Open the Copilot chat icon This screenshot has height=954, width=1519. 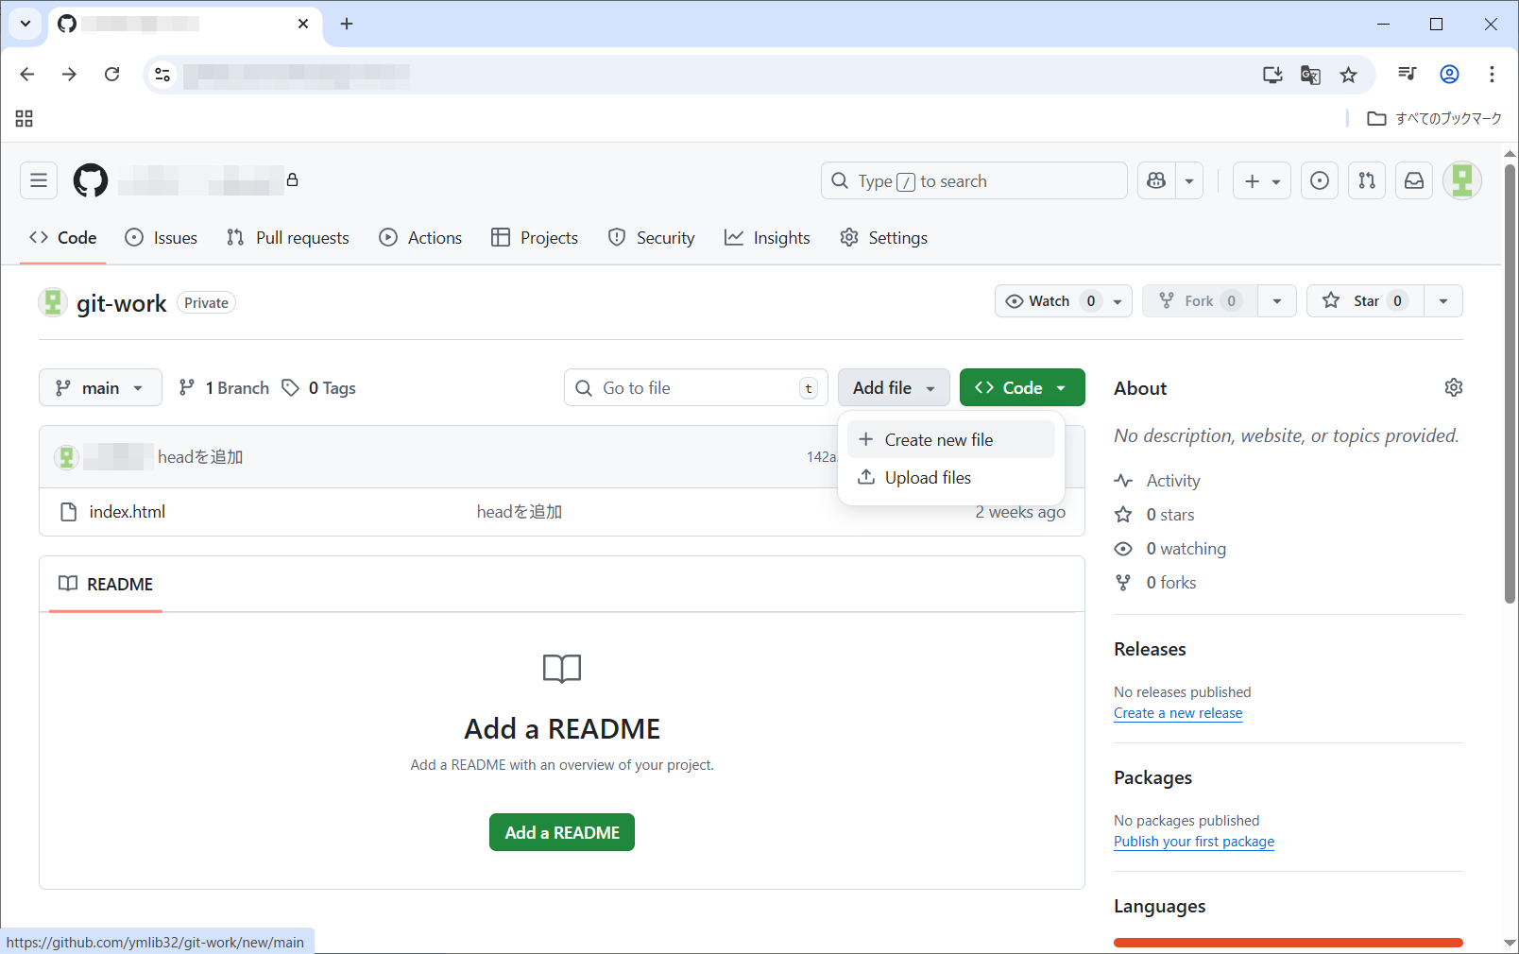pyautogui.click(x=1156, y=180)
